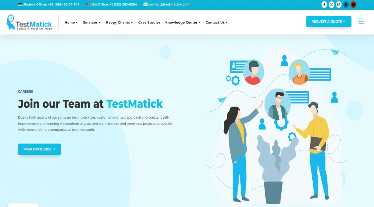Expand the Services menu dropdown
The width and height of the screenshot is (374, 207).
coord(91,22)
